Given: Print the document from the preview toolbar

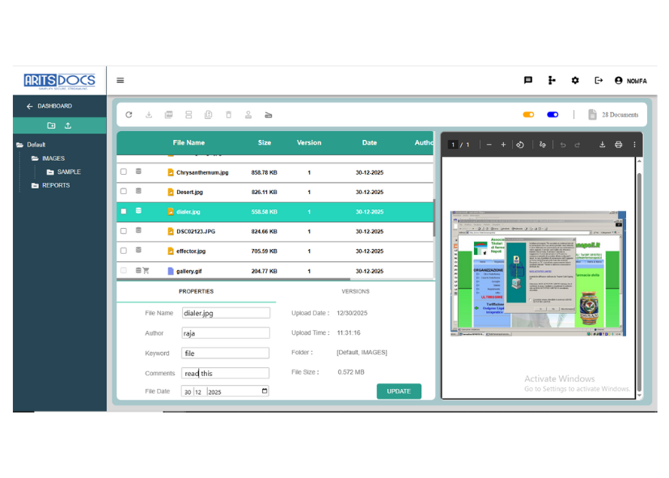Looking at the screenshot, I should click(x=618, y=145).
